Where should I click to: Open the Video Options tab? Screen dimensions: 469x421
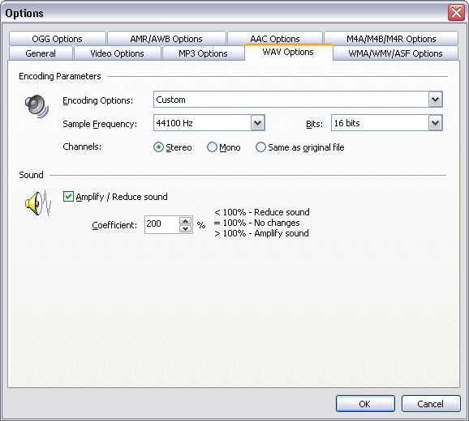[x=117, y=53]
